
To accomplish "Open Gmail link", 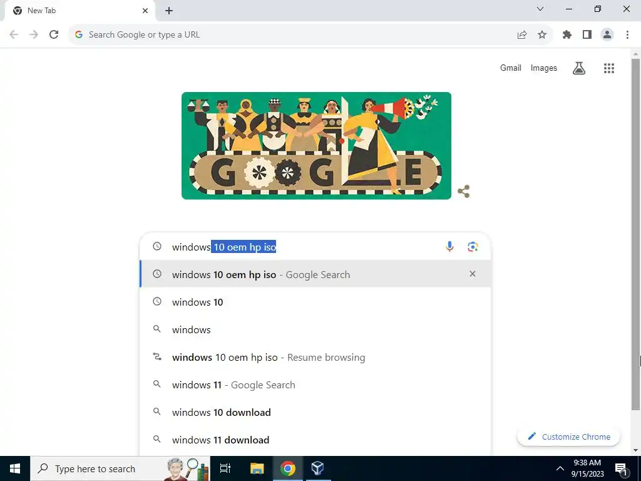I will click(x=511, y=68).
